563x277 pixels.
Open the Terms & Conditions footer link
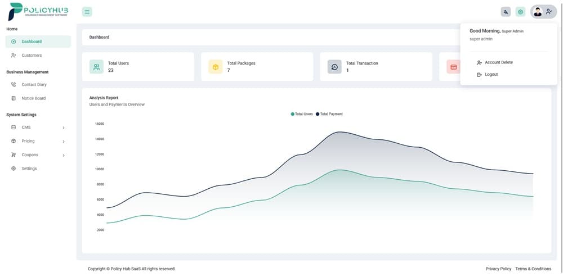tap(533, 269)
